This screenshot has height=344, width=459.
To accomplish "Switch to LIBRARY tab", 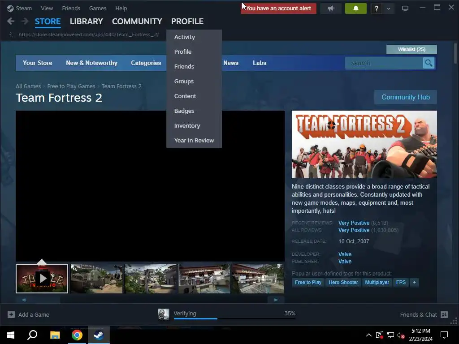I will pyautogui.click(x=87, y=21).
